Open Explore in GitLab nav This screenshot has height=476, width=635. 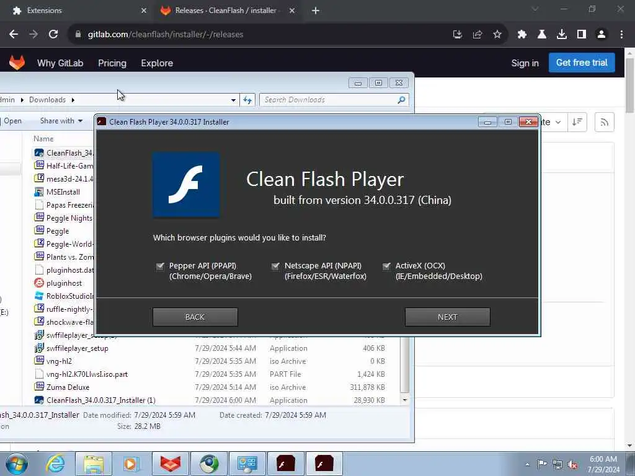coord(157,63)
